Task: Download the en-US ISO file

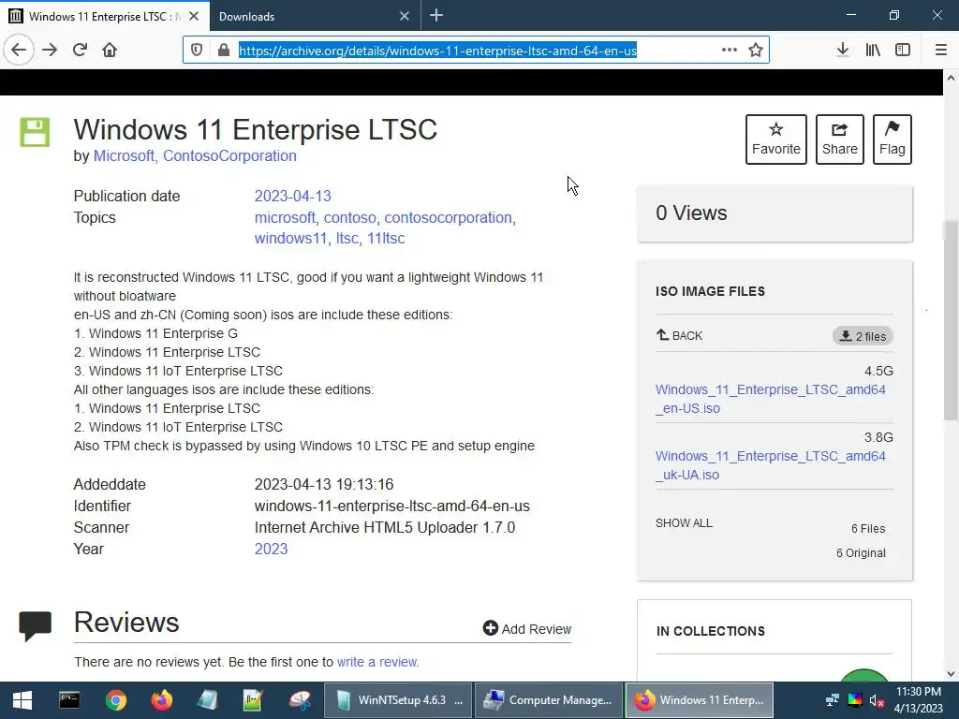Action: point(771,399)
